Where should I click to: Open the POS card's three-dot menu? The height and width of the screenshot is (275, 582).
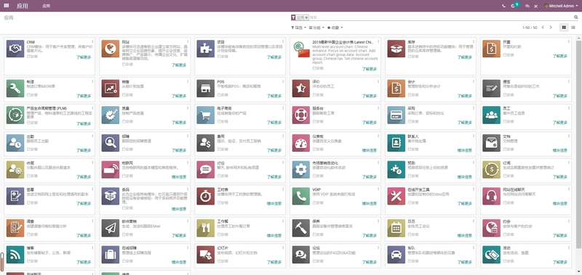[283, 81]
